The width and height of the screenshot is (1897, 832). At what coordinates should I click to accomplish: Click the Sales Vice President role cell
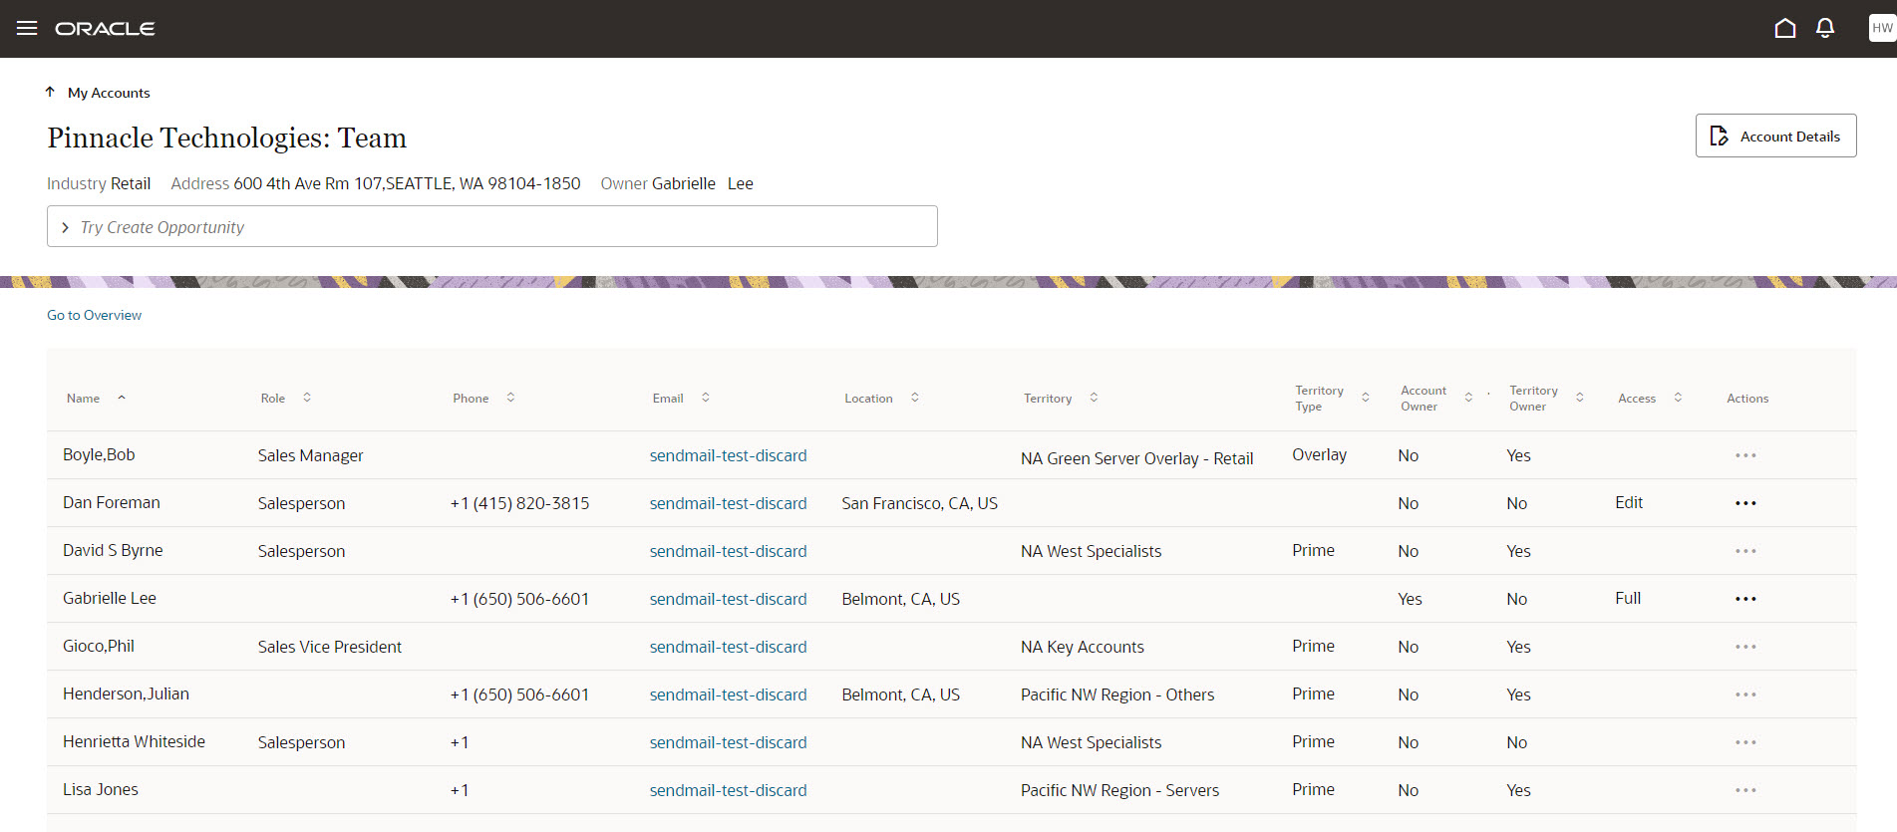click(330, 647)
